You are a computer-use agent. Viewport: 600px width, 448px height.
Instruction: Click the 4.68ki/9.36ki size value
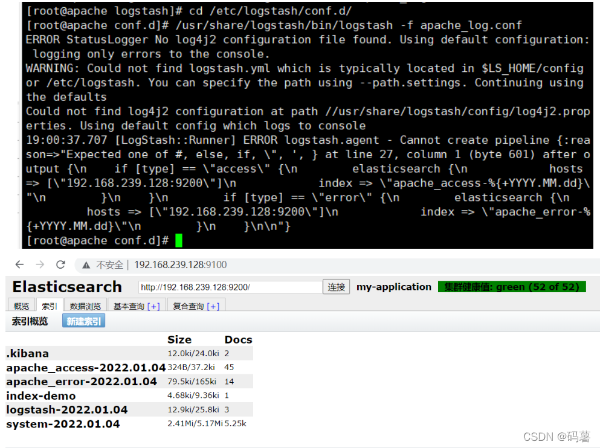[x=193, y=395]
